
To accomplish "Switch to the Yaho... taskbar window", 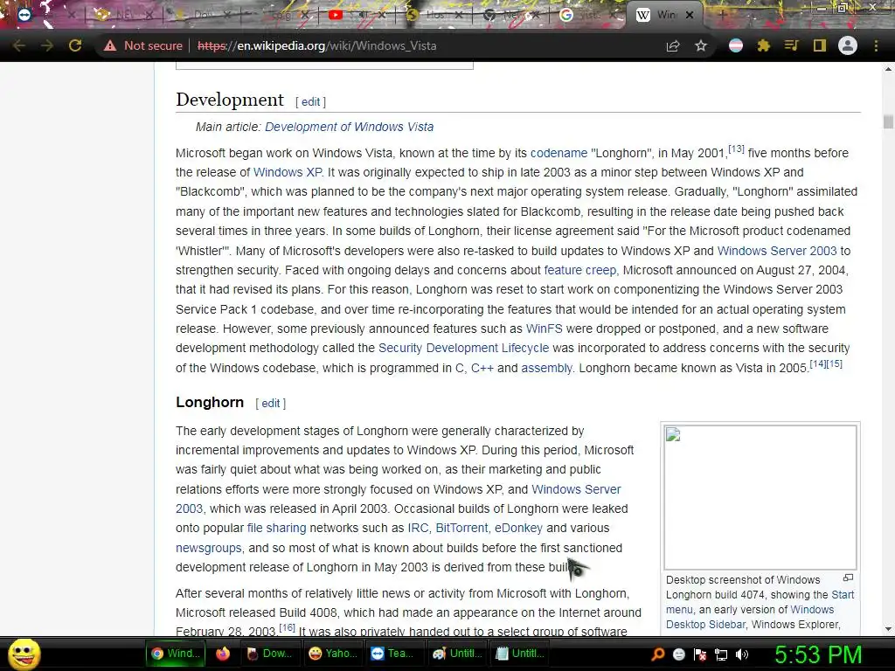I will coord(333,654).
